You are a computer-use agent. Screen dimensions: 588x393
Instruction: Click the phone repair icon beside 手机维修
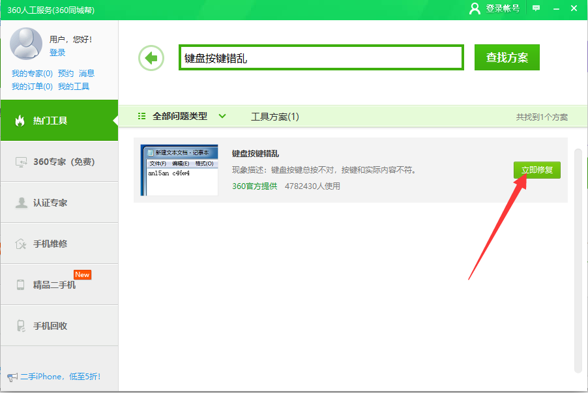coord(21,244)
